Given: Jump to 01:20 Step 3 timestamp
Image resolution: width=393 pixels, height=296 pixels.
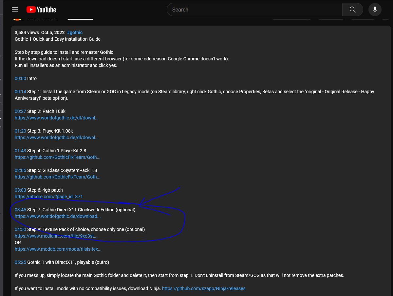Looking at the screenshot, I should [x=20, y=131].
